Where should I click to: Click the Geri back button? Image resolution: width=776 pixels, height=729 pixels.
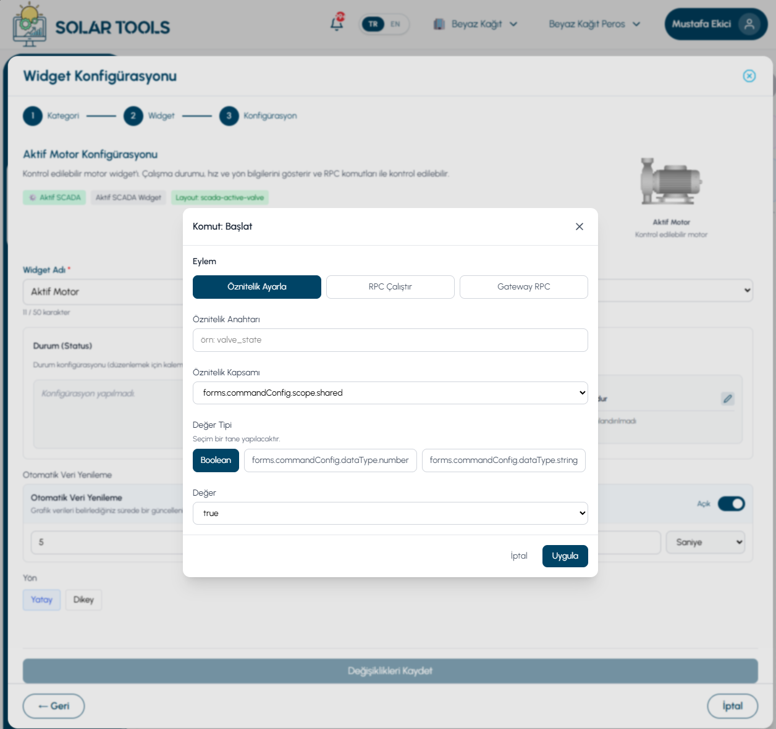54,706
